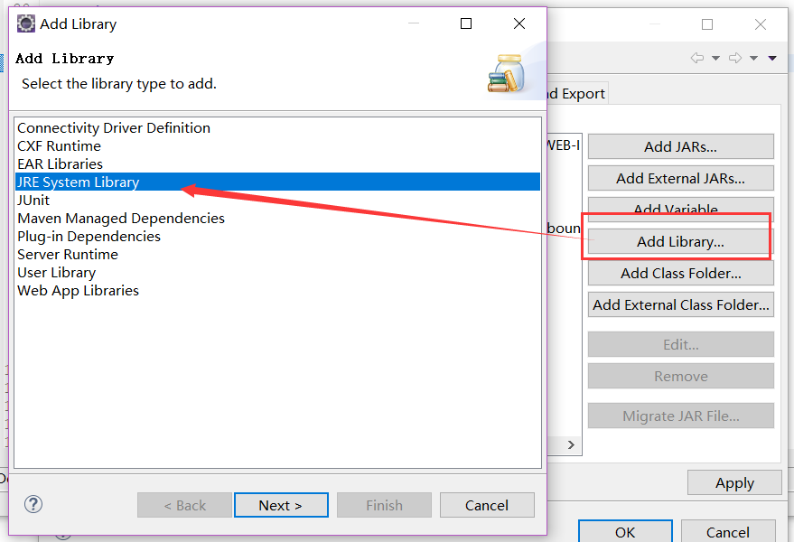
Task: Click Add JARs button
Action: (x=680, y=145)
